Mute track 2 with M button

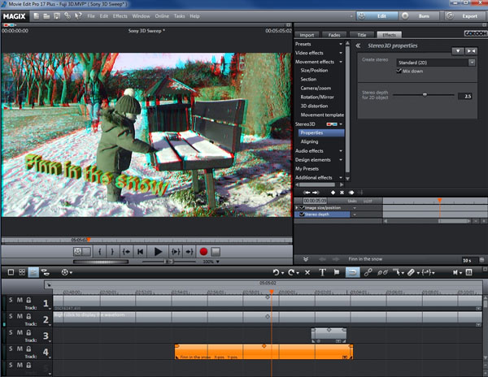coord(20,316)
